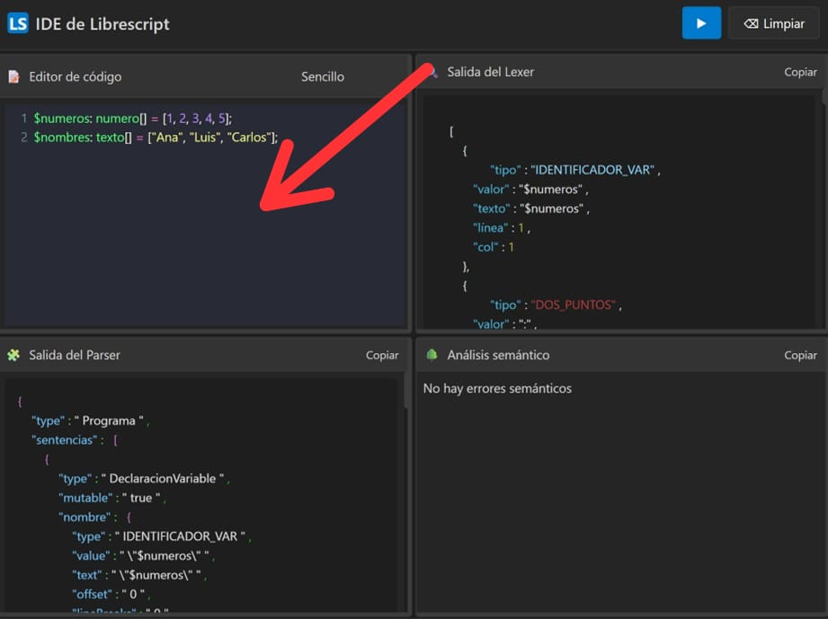This screenshot has width=828, height=619.
Task: Click the "mutable" : "true" Parser line
Action: [112, 498]
